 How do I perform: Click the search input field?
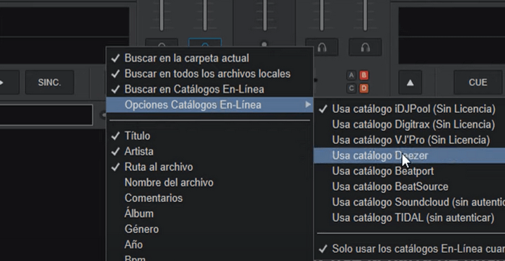click(x=45, y=114)
